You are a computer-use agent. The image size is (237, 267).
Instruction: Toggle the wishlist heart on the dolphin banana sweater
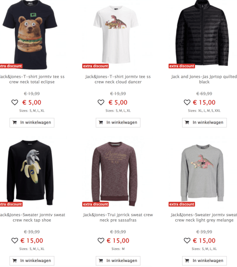tap(14, 241)
